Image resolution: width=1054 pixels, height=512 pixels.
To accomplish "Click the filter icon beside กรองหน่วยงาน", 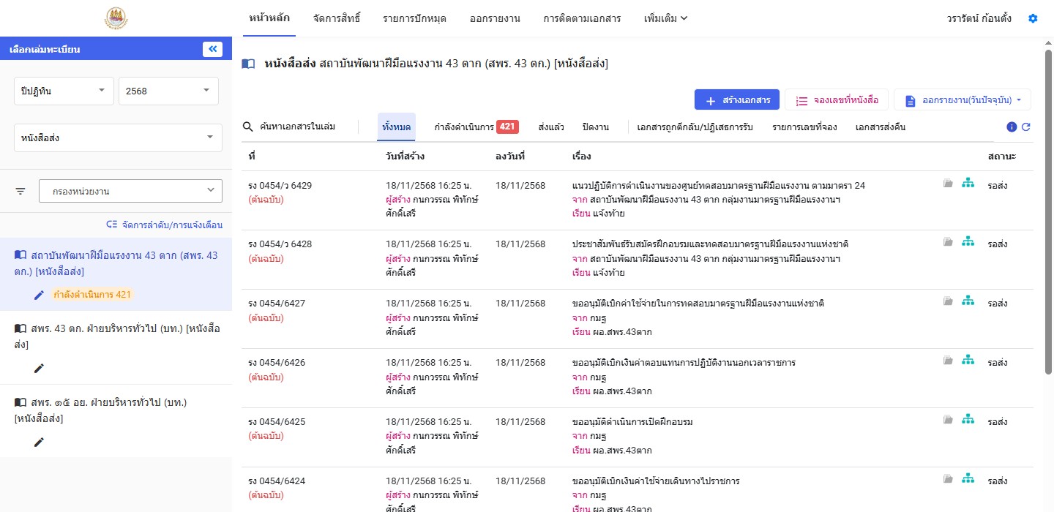I will pyautogui.click(x=20, y=192).
